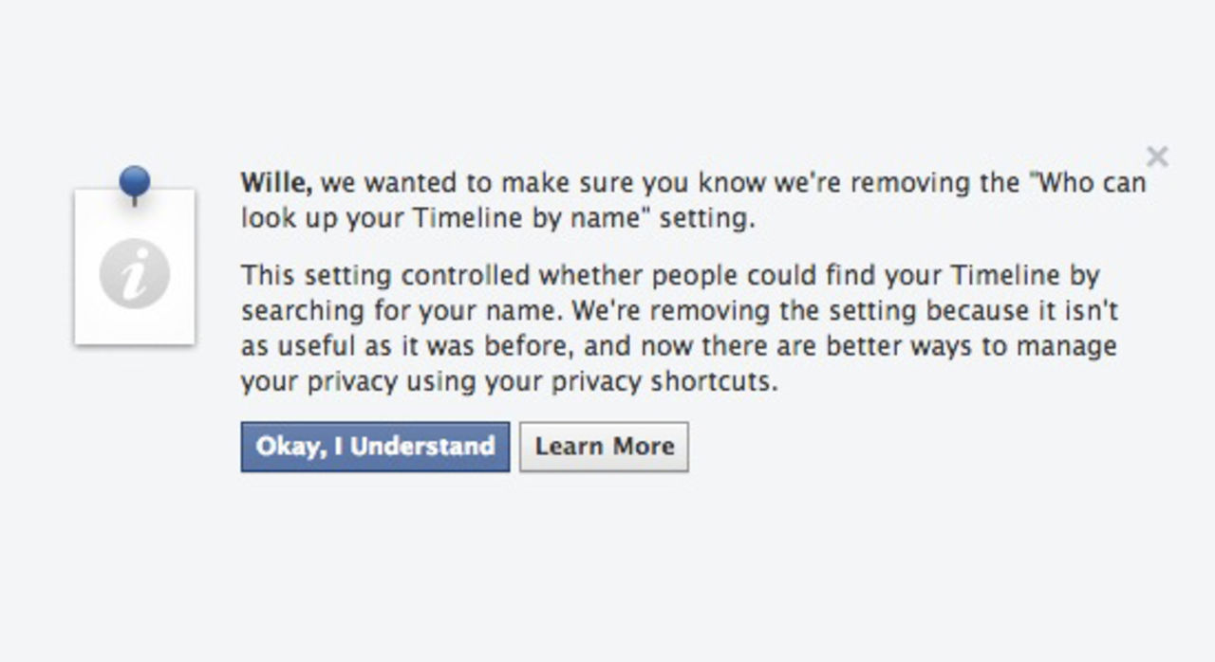This screenshot has width=1215, height=662.
Task: Click the bold name "Wille,"
Action: pyautogui.click(x=276, y=182)
